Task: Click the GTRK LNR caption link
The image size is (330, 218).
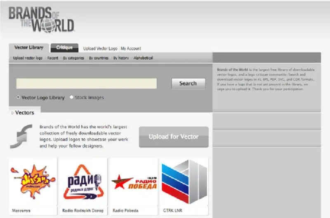Action: coord(172,211)
